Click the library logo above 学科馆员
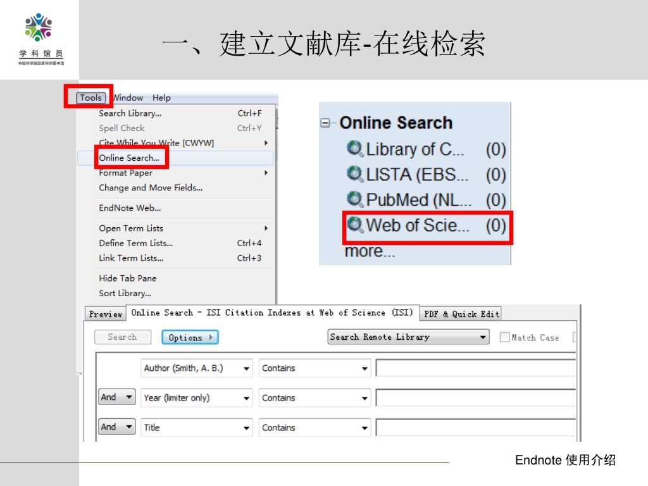 point(39,27)
